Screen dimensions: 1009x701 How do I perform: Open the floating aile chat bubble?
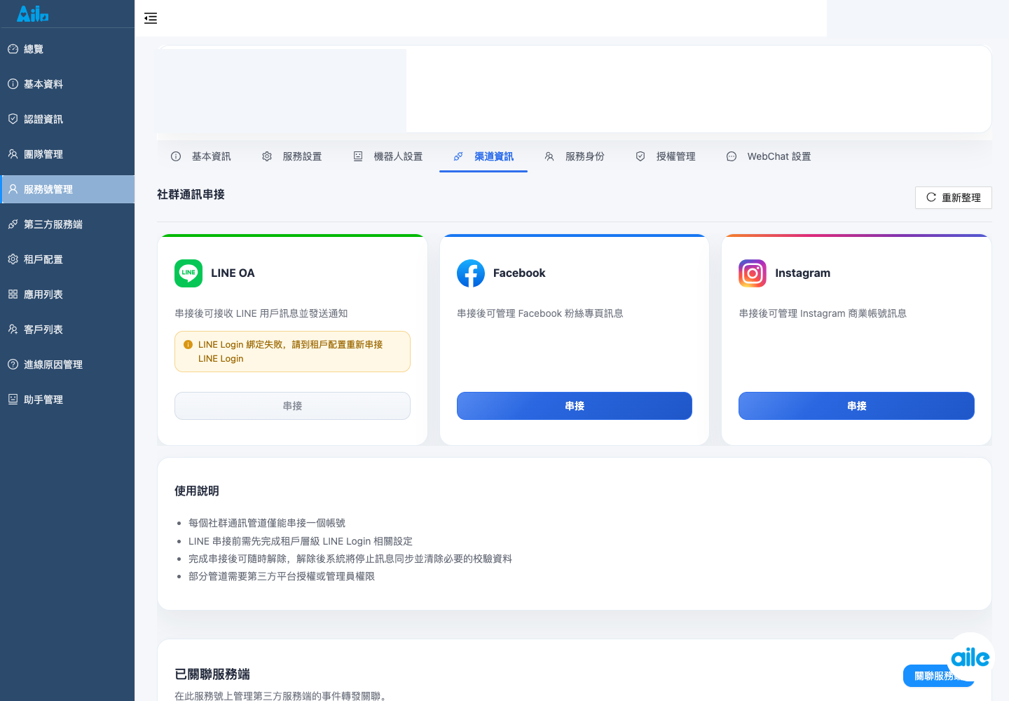pyautogui.click(x=970, y=657)
